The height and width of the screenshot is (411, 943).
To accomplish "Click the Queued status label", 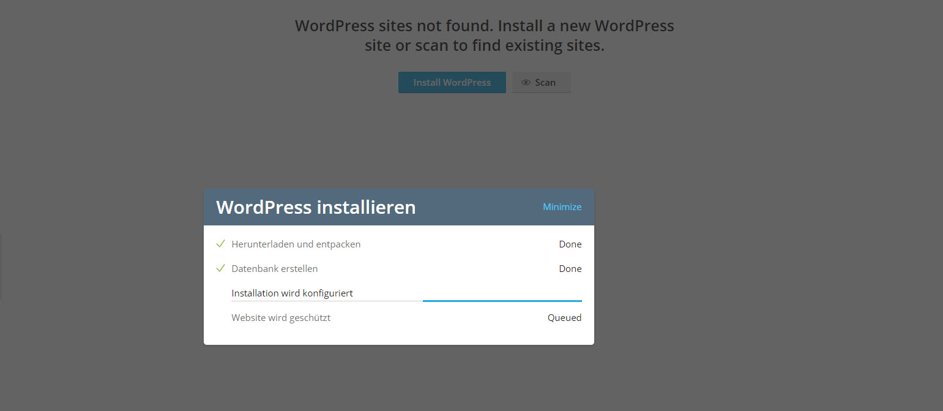I will (564, 317).
